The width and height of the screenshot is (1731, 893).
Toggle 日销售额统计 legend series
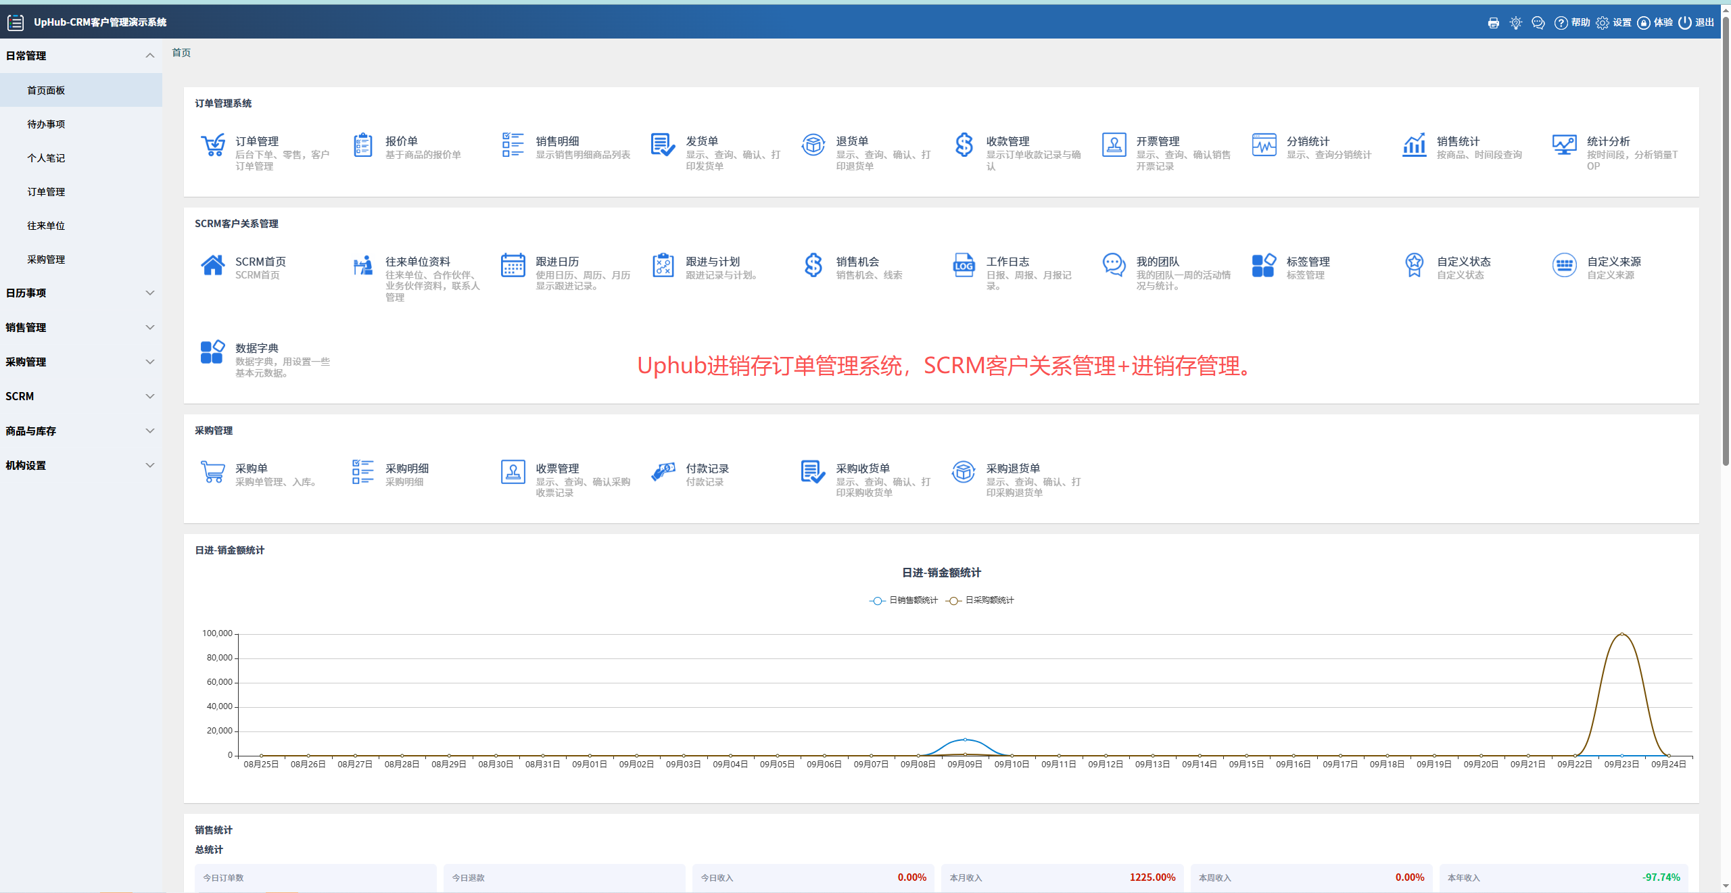click(x=904, y=600)
